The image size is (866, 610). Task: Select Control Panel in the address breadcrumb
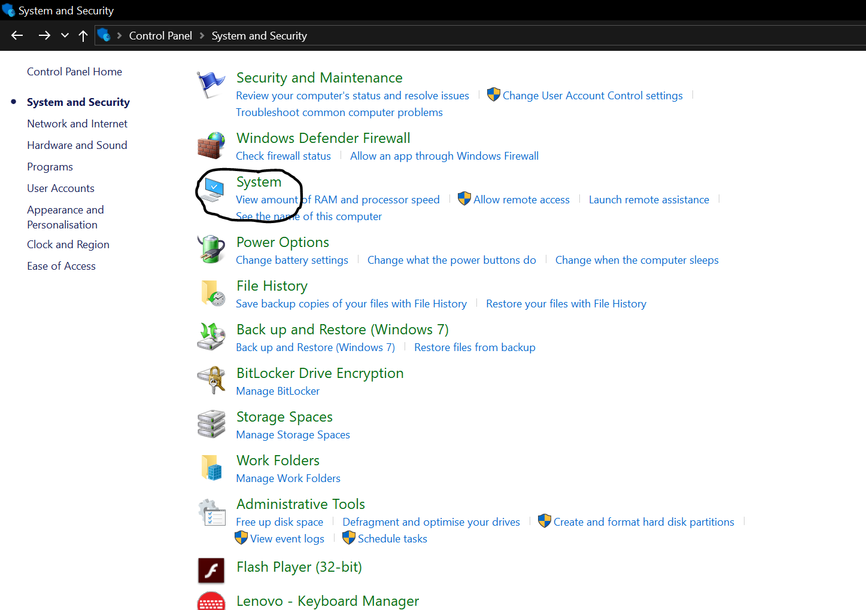160,36
